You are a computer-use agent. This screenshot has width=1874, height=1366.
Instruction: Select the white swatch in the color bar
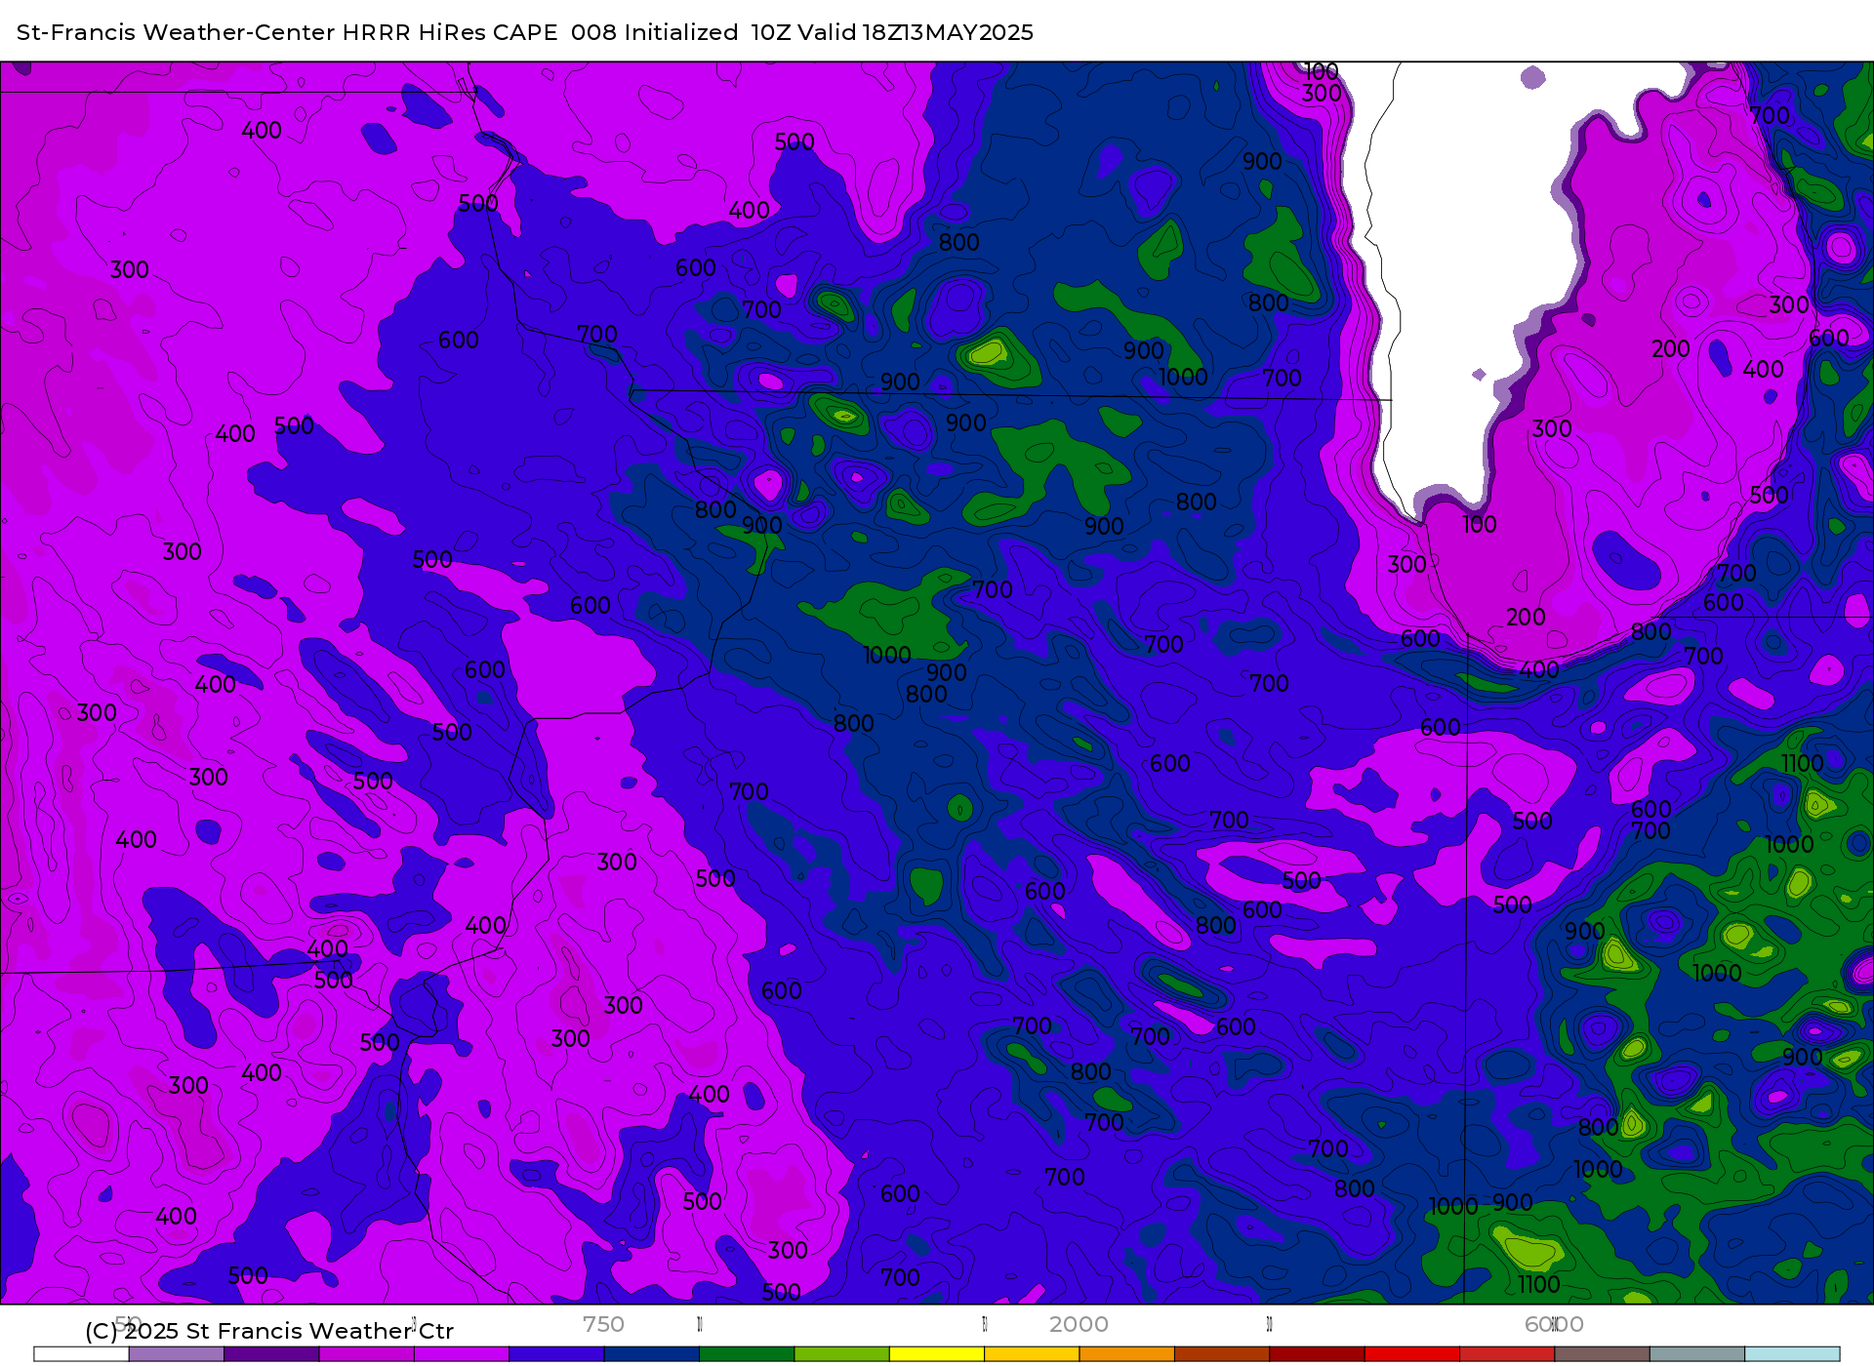coord(81,1354)
